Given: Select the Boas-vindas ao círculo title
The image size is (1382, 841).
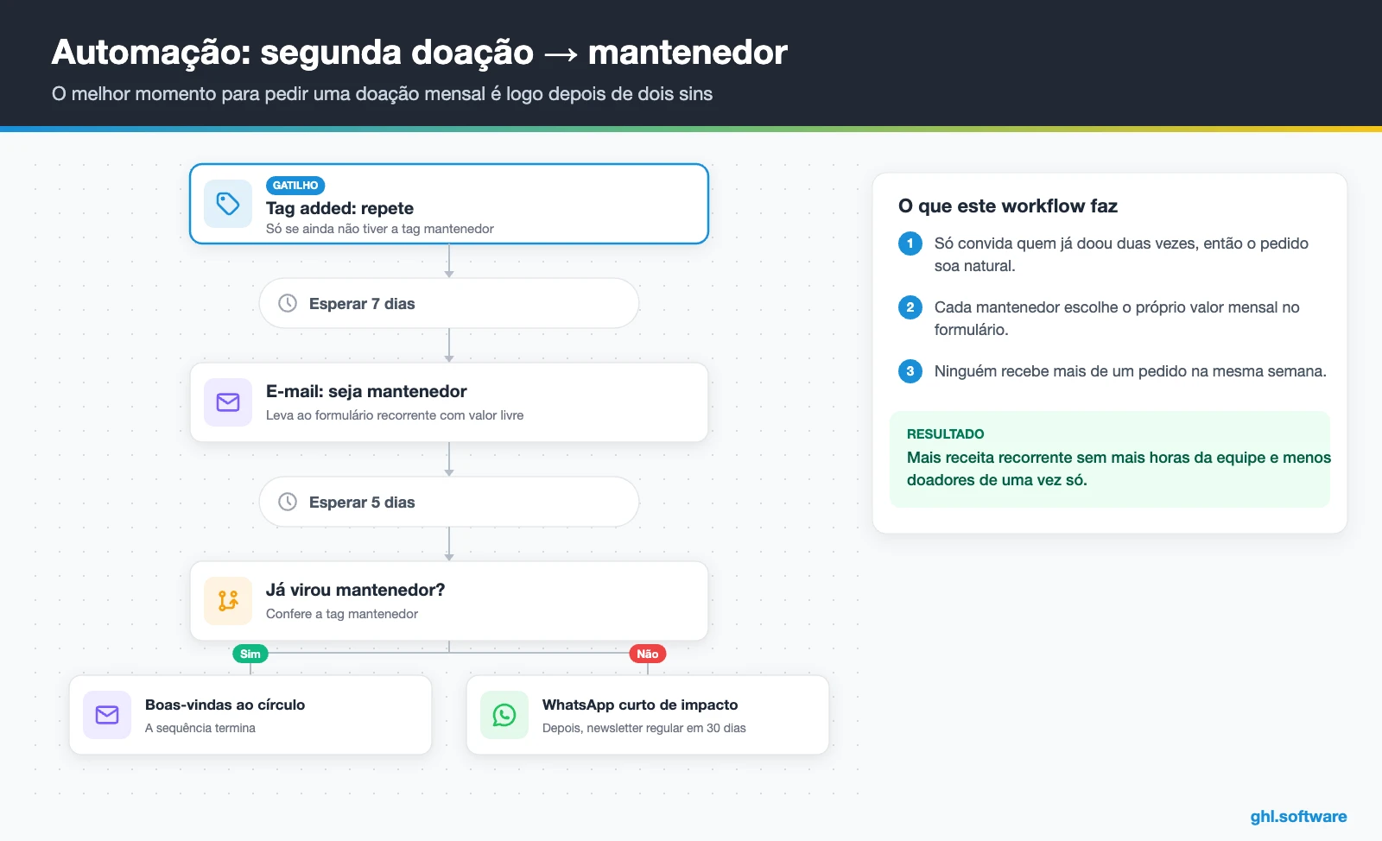Looking at the screenshot, I should 225,705.
